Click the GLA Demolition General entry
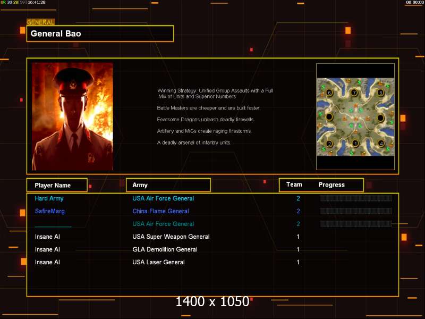This screenshot has width=425, height=319. click(165, 249)
